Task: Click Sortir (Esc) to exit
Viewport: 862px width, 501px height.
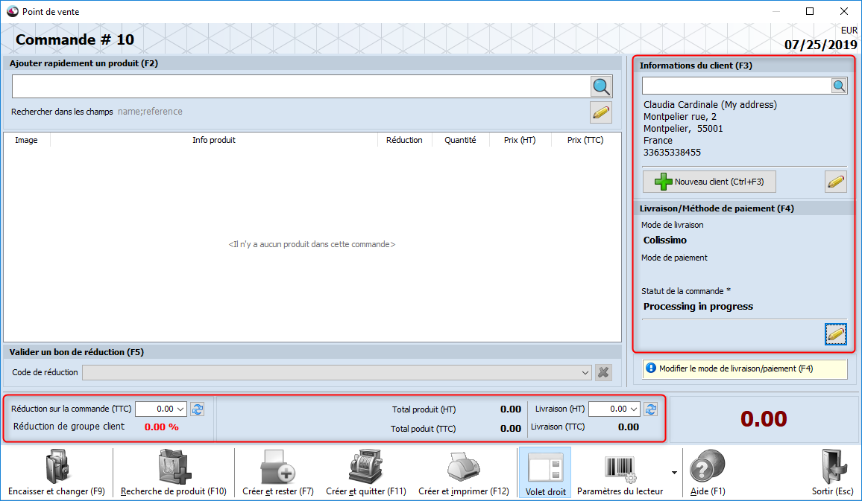Action: pyautogui.click(x=833, y=473)
